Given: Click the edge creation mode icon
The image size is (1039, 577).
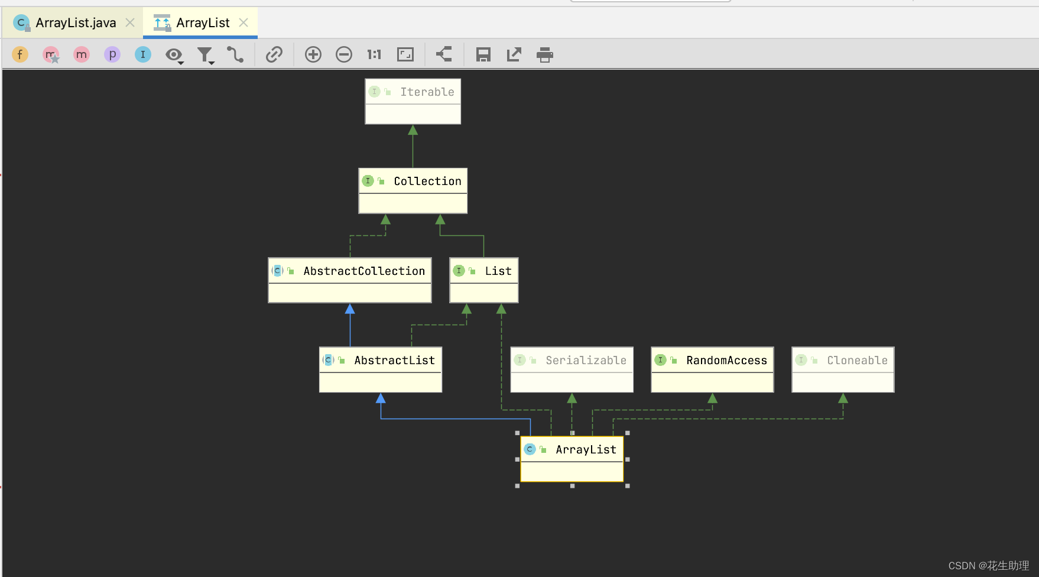Looking at the screenshot, I should [235, 55].
